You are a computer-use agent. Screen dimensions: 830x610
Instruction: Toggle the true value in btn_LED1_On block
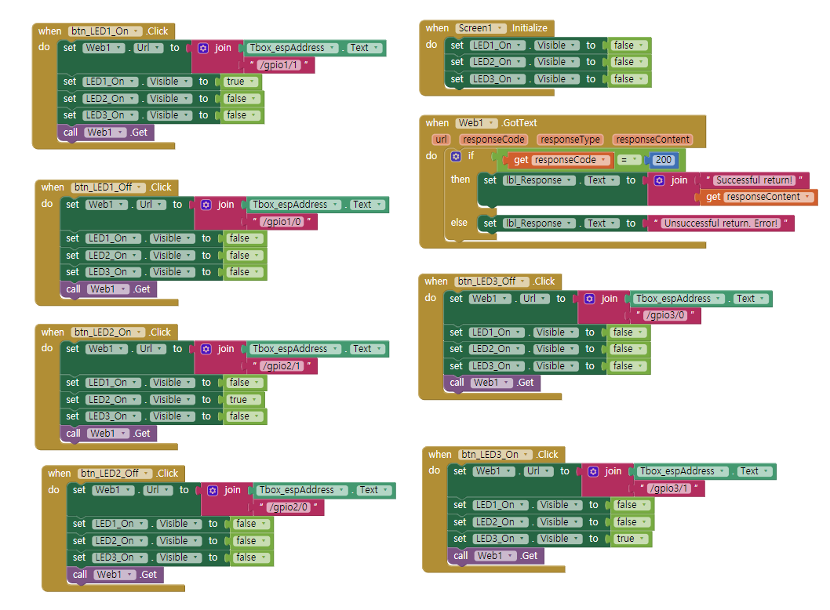tap(241, 82)
